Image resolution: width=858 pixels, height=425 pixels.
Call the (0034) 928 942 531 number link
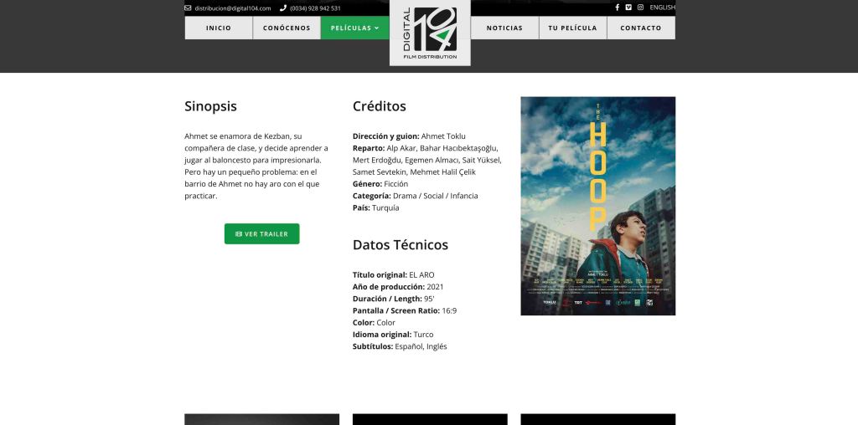(315, 8)
